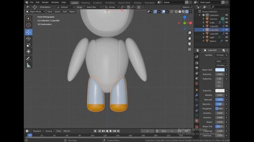
Task: Switch perspective/orthographic grid icon
Action: click(x=190, y=49)
